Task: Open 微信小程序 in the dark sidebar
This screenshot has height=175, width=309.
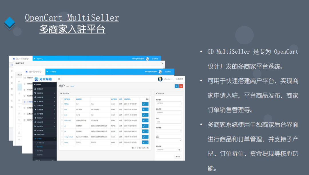Action: [45, 135]
